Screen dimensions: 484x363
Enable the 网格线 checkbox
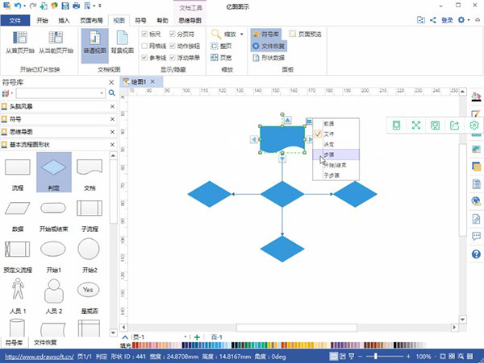pos(144,47)
